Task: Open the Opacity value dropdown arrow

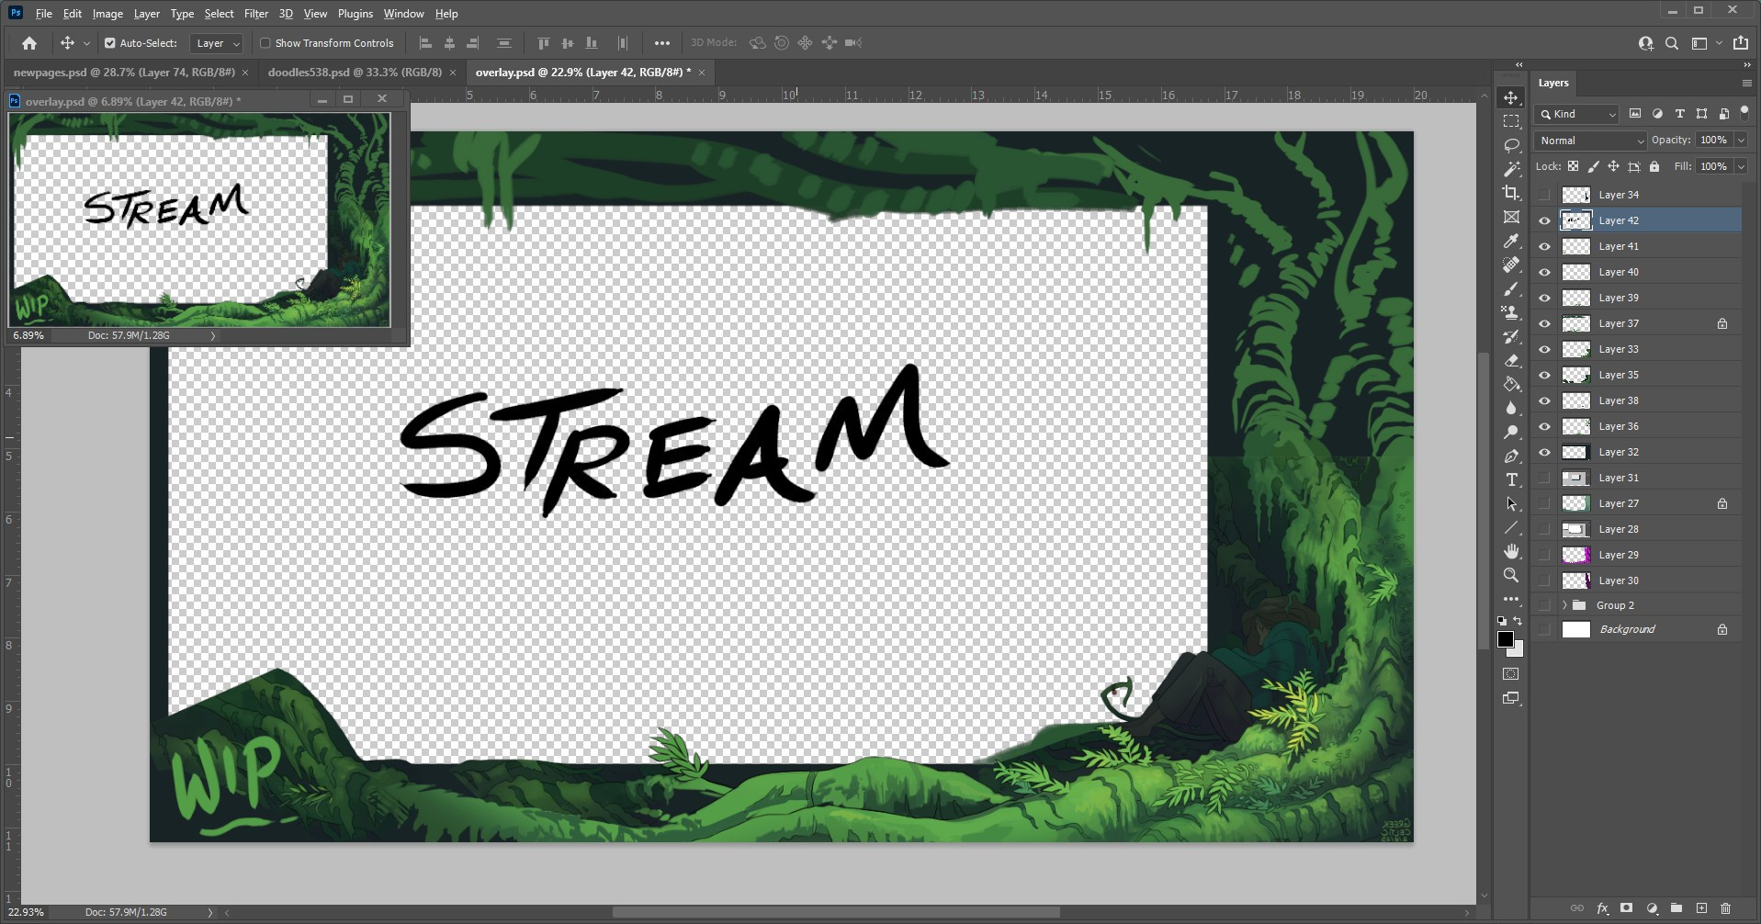Action: (x=1741, y=141)
